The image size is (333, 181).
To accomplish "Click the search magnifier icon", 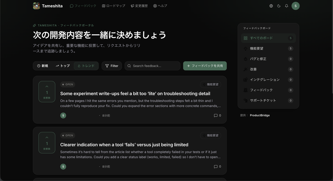I will [129, 66].
